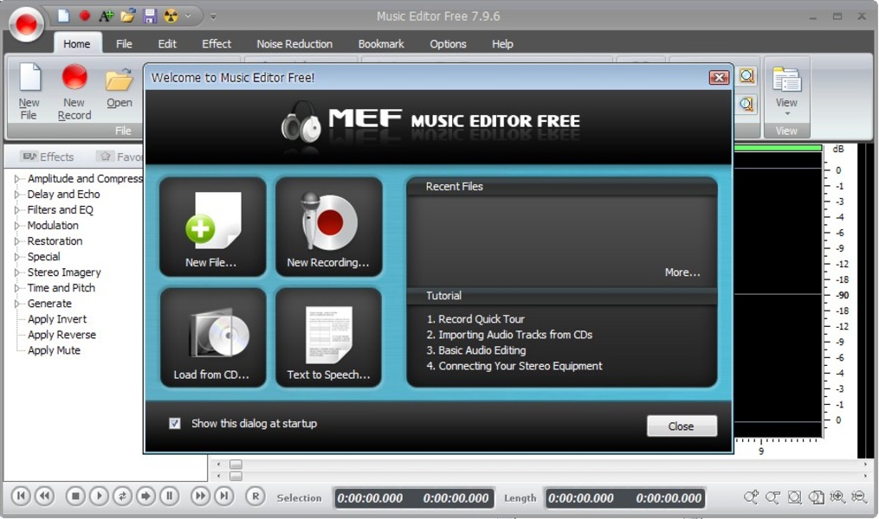Image resolution: width=879 pixels, height=519 pixels.
Task: Click the A+ text icon in quick access toolbar
Action: (x=106, y=16)
